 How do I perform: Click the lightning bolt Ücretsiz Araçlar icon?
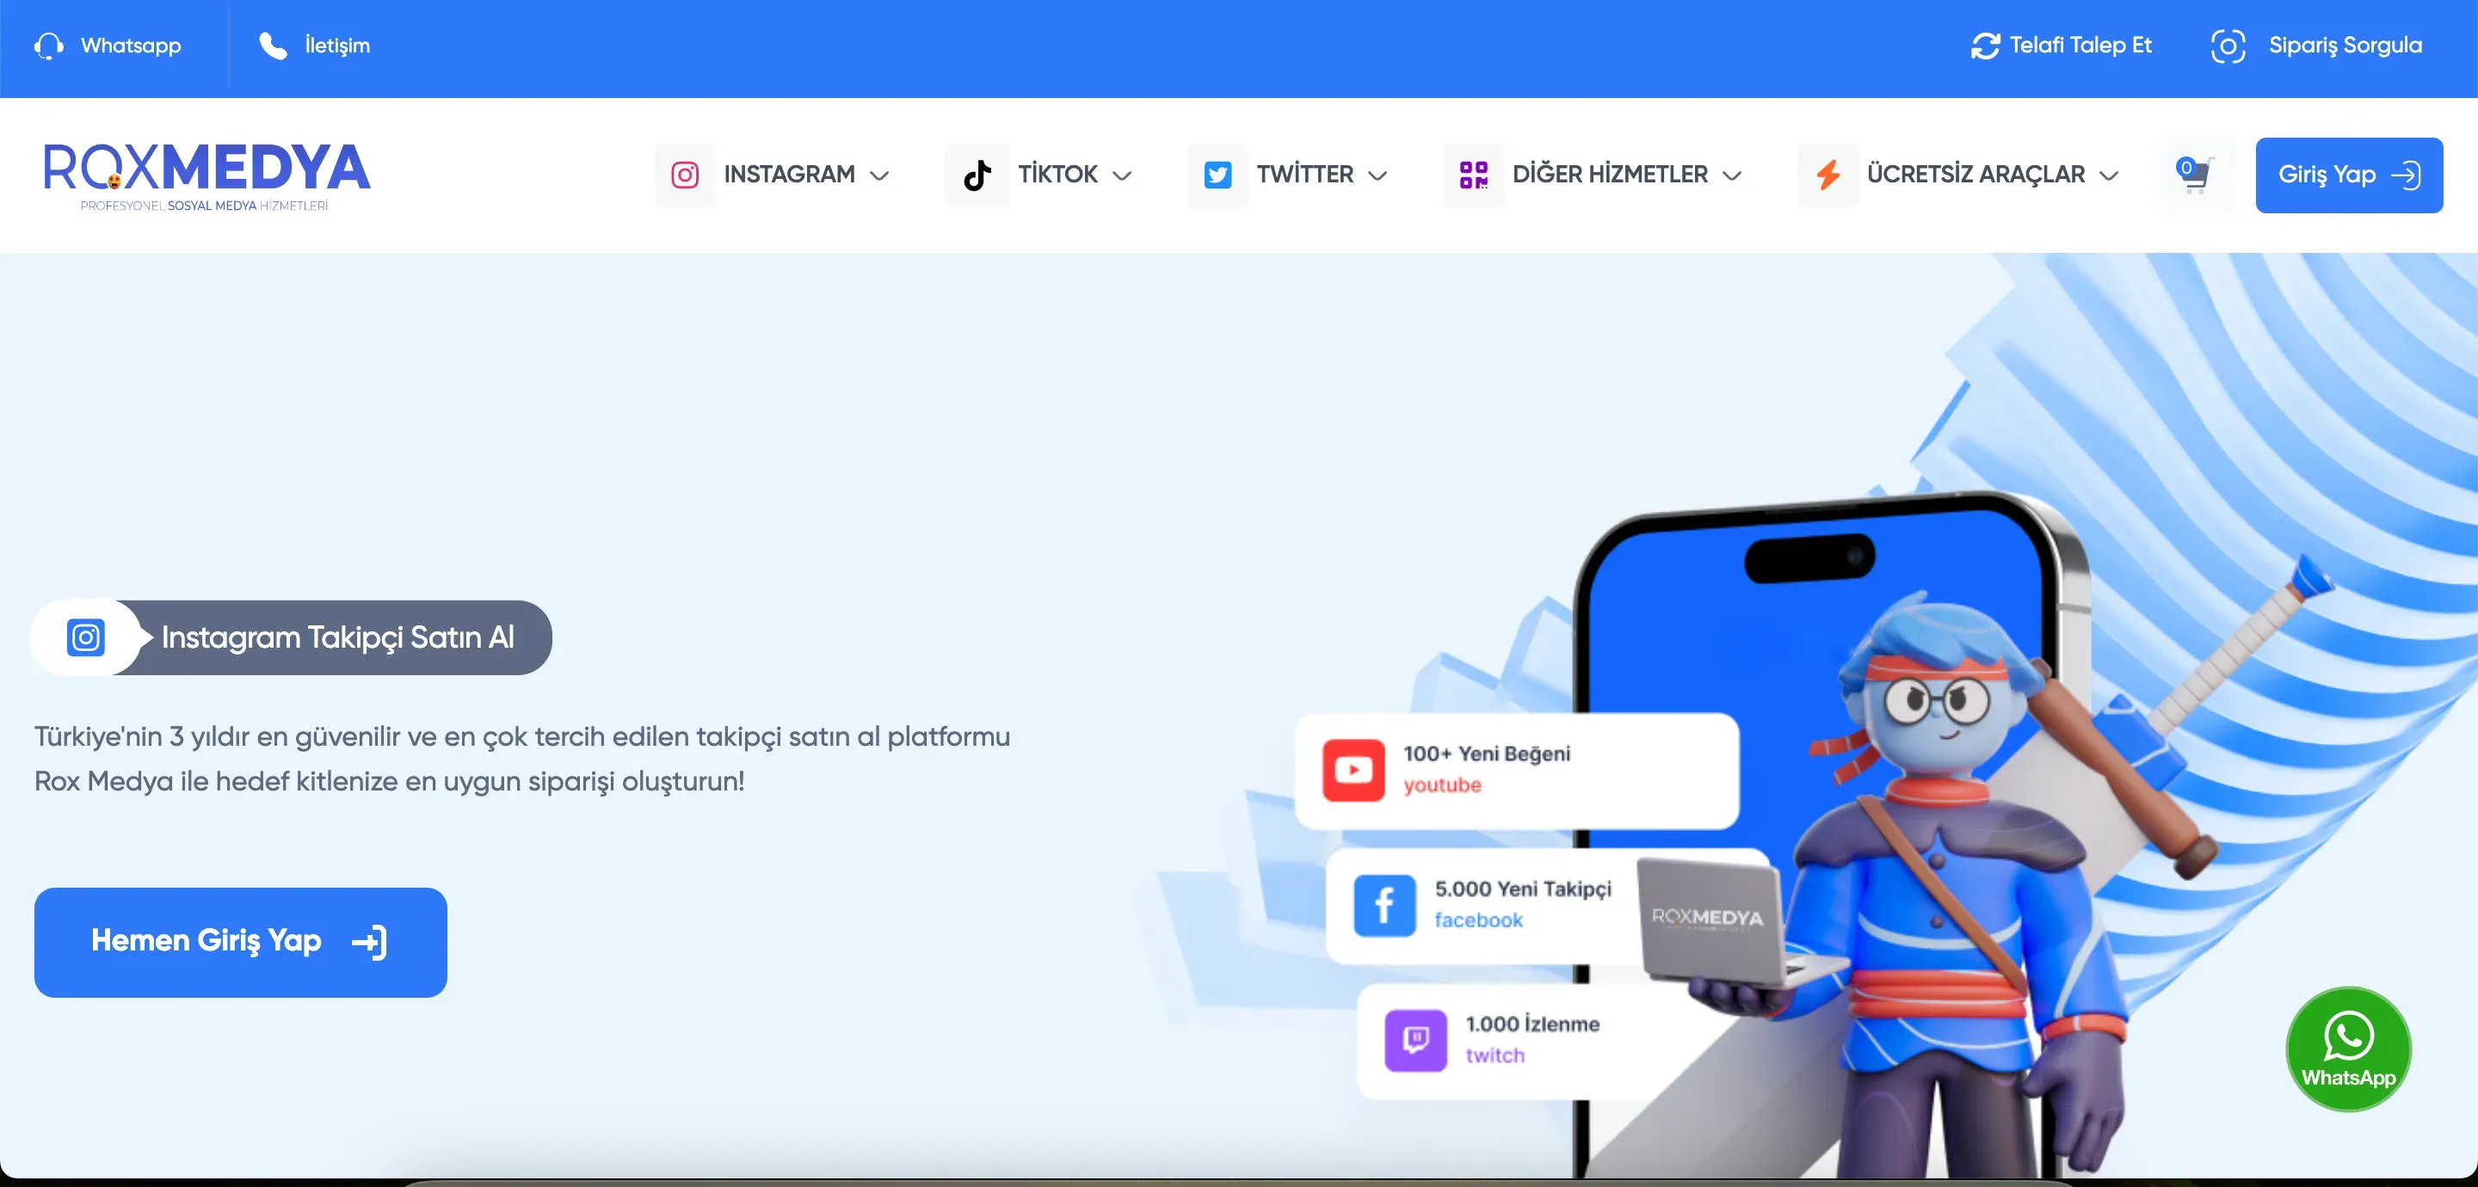1825,175
